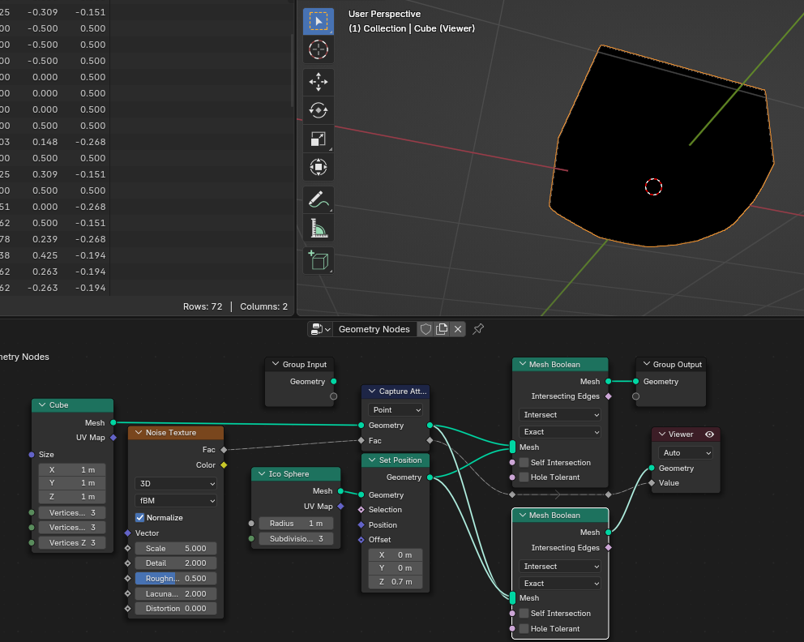
Task: Click the Cube Vertices Z field
Action: click(72, 542)
